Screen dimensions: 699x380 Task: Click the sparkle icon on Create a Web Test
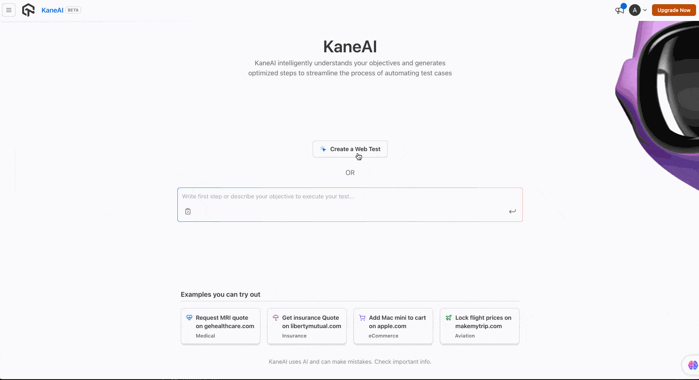pos(323,149)
